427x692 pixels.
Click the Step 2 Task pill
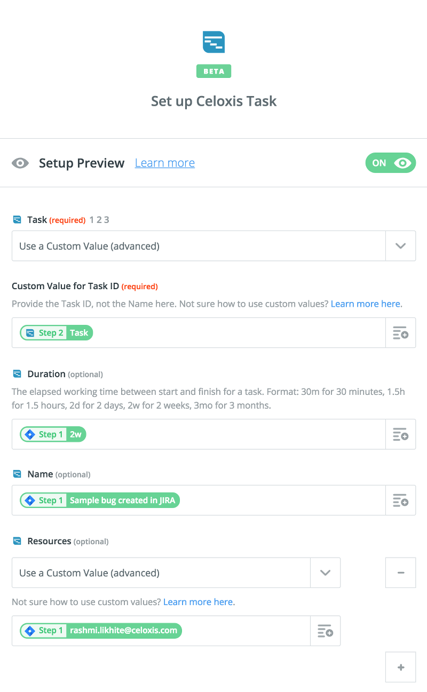coord(57,333)
